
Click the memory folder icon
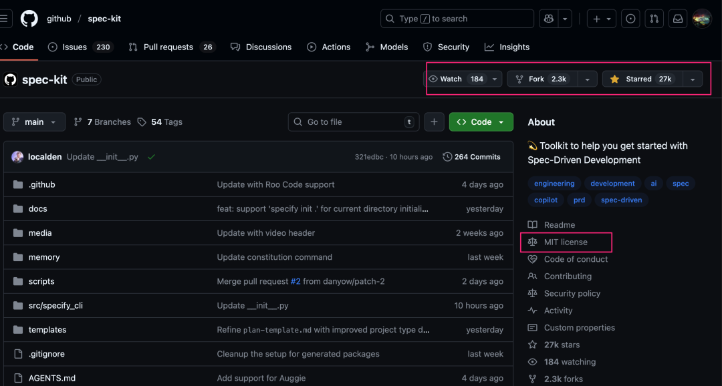point(18,257)
